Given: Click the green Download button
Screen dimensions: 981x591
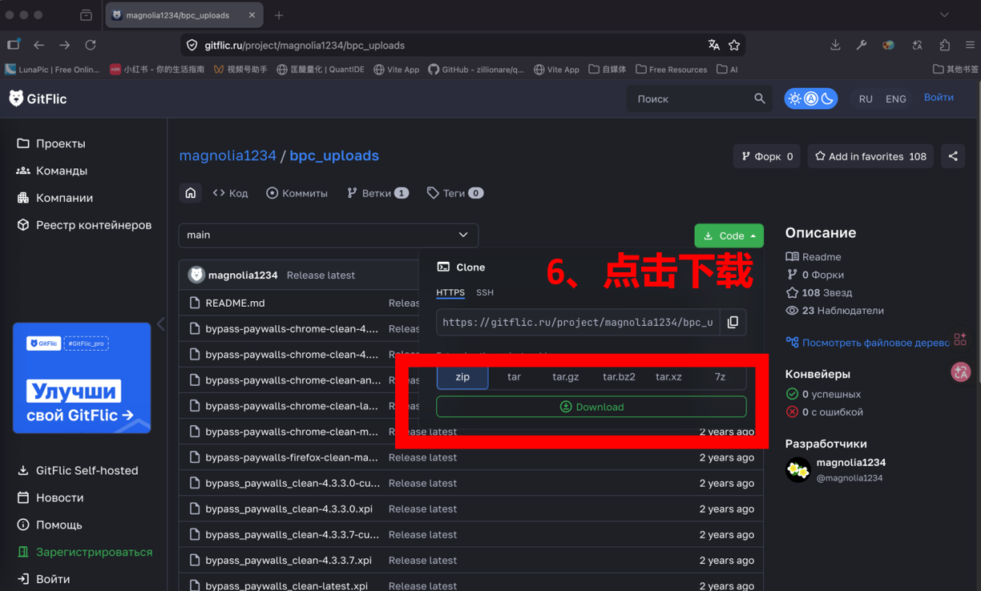Looking at the screenshot, I should [x=591, y=407].
